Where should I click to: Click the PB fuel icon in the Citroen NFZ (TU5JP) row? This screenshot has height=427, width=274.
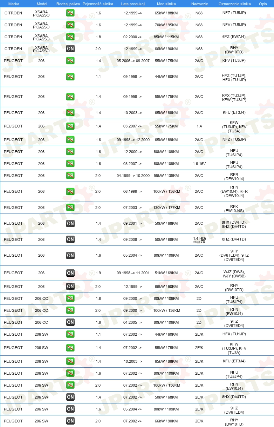[x=70, y=13]
